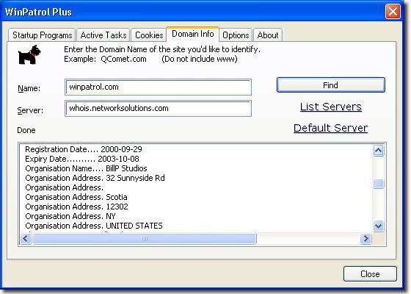Select the 32 Sunnyside Rd address line

click(x=95, y=178)
